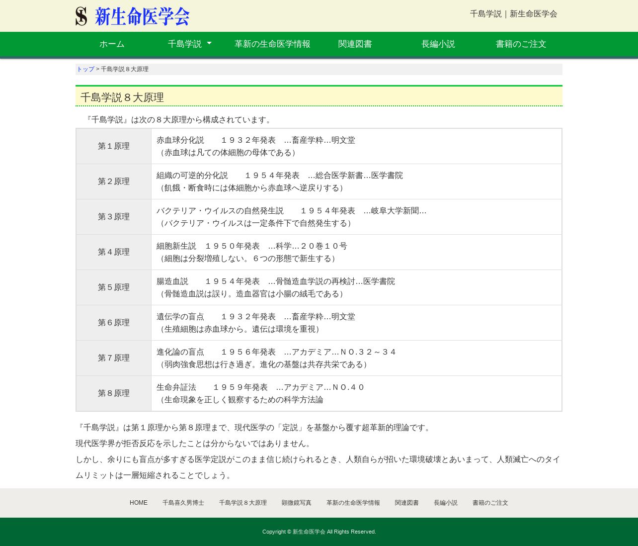
Task: Follow the トップ breadcrumb link
Action: pos(85,69)
